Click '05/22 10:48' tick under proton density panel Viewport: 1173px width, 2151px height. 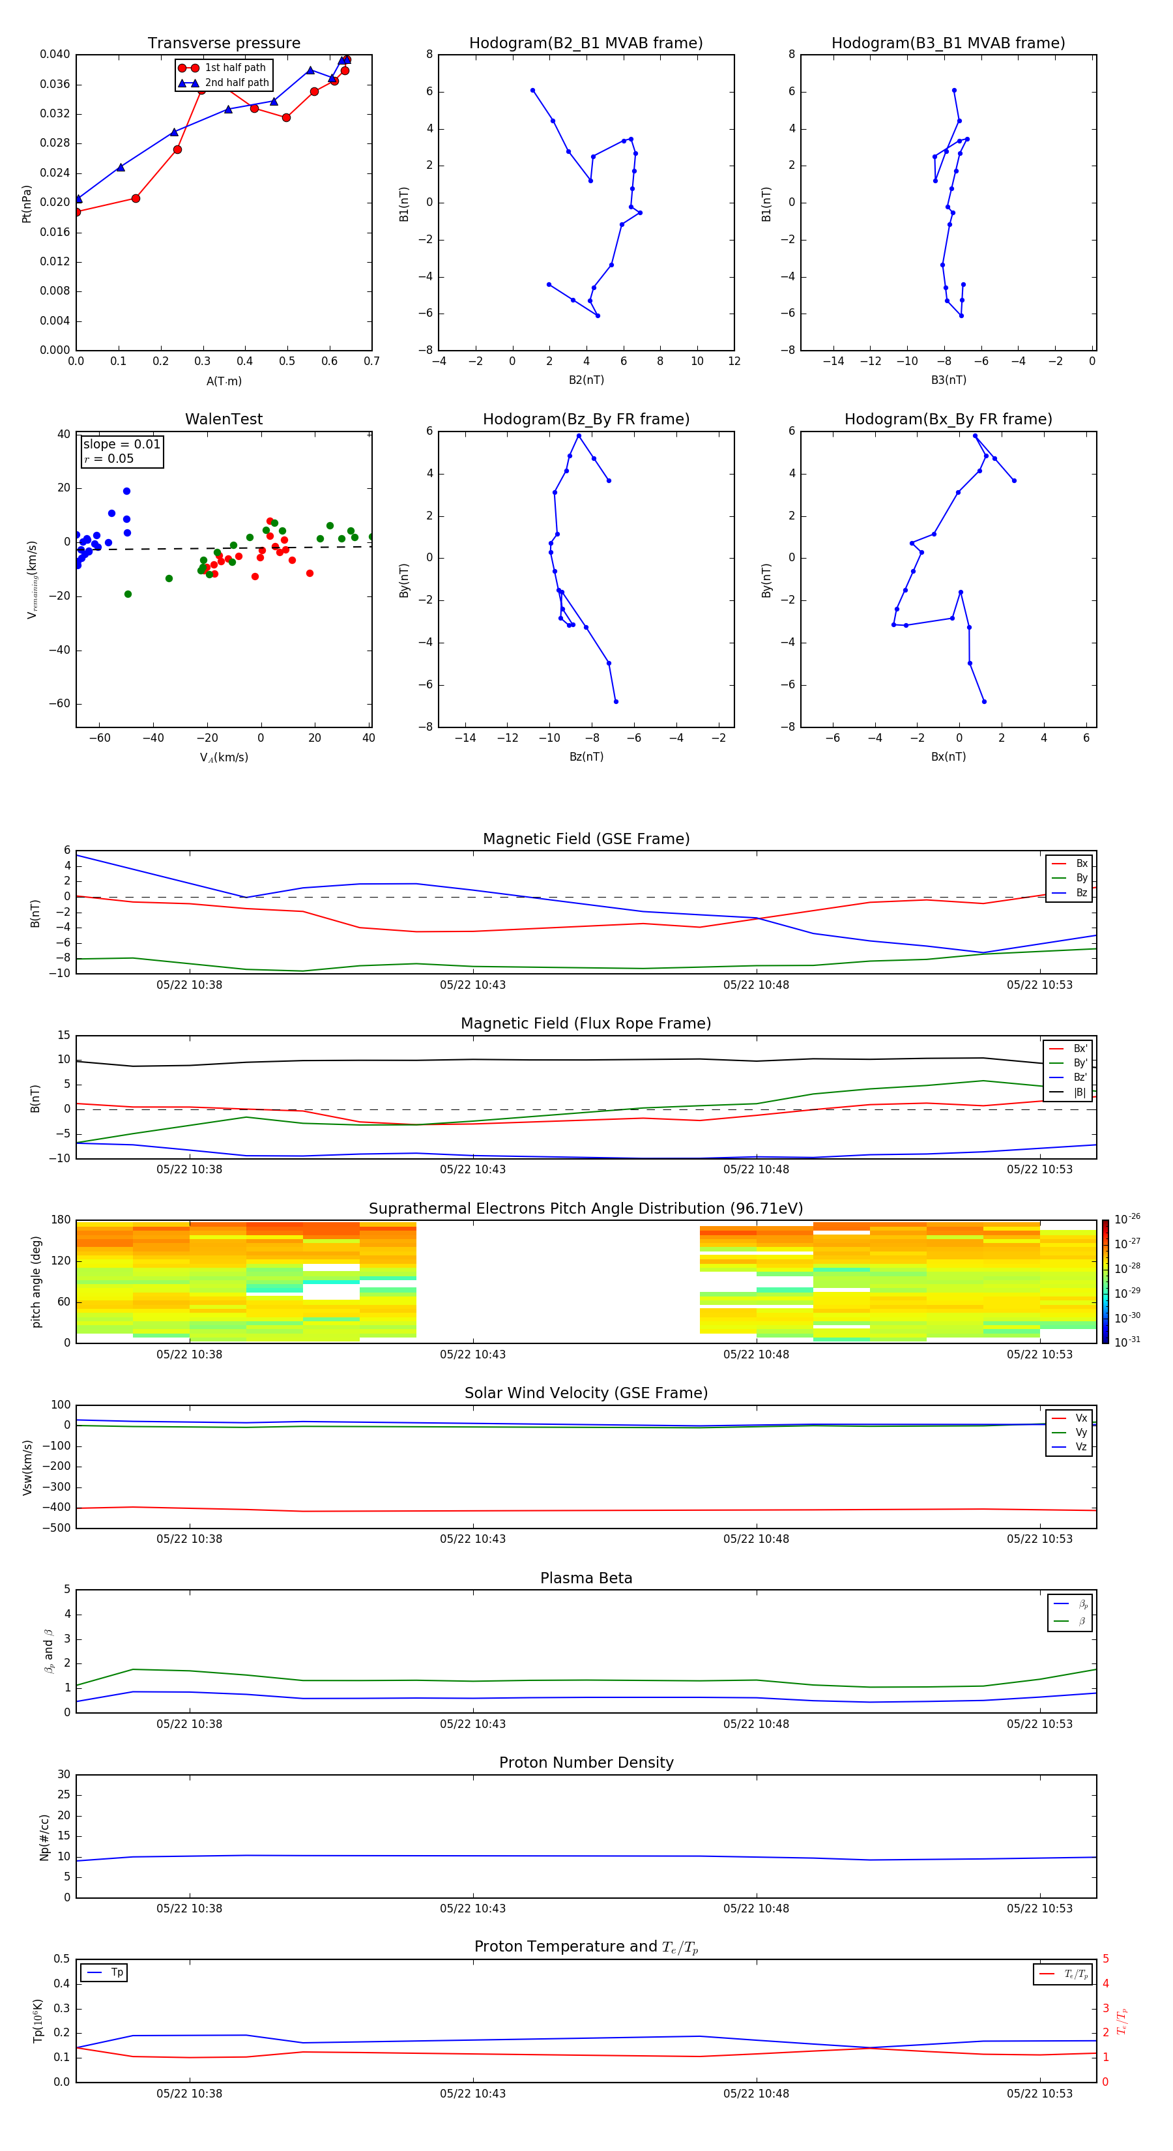(757, 1909)
